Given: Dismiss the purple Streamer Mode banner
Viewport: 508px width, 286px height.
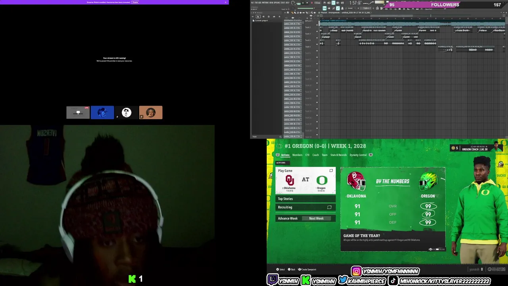Looking at the screenshot, I should 226,2.
